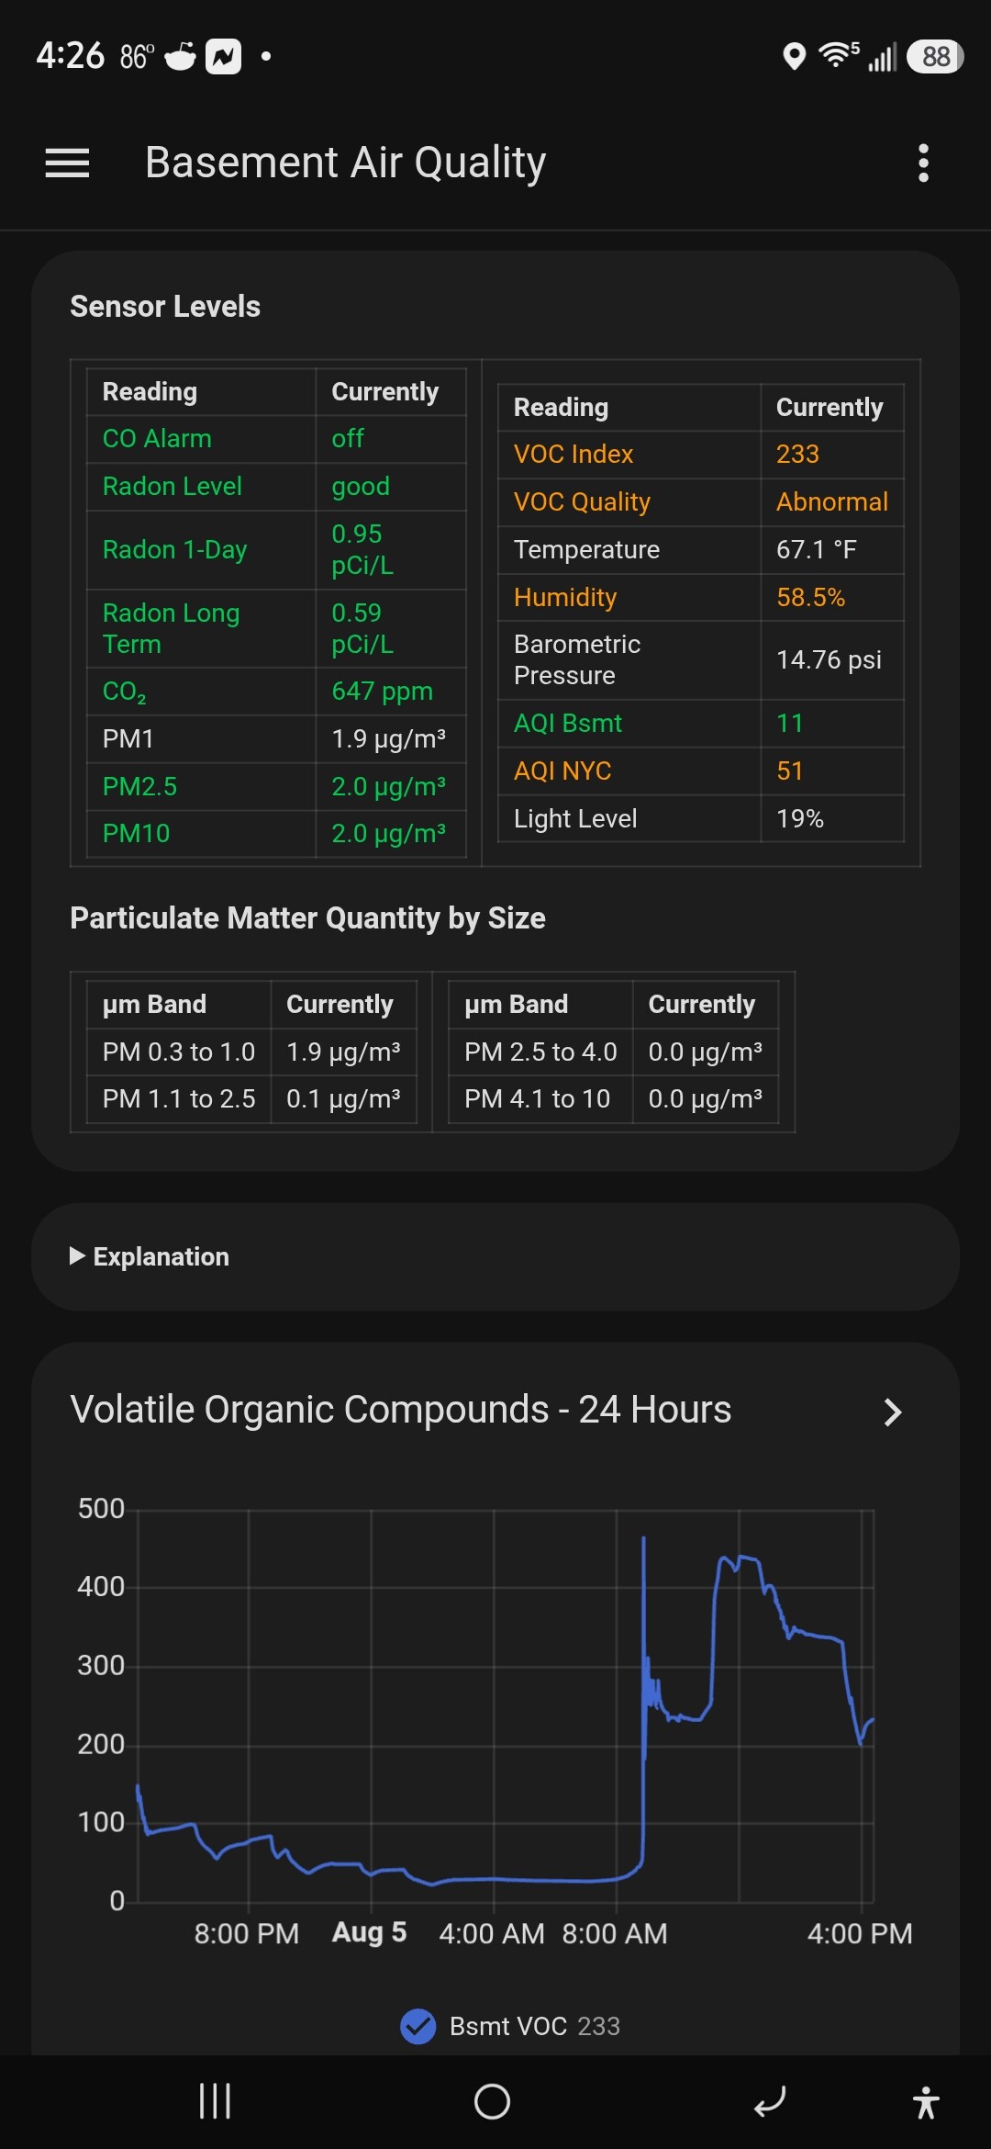Tap the Wi-Fi status icon
Image resolution: width=991 pixels, height=2149 pixels.
click(x=839, y=55)
